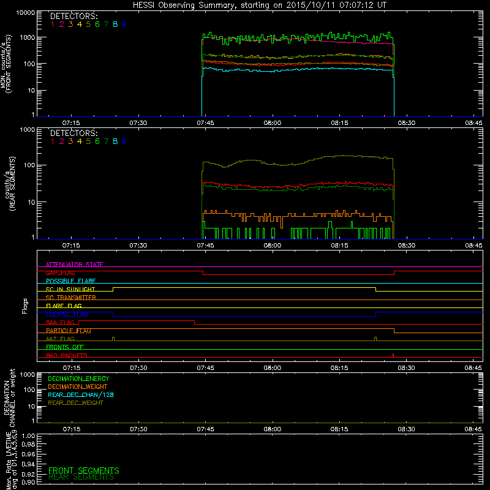Click the PARTICLE_FLAG label

point(69,331)
